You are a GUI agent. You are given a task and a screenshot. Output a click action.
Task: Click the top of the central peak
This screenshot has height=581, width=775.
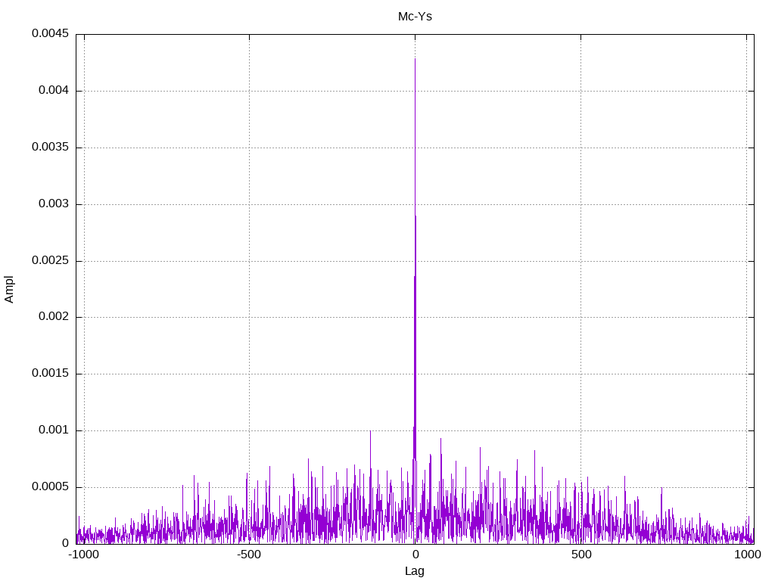coord(415,59)
